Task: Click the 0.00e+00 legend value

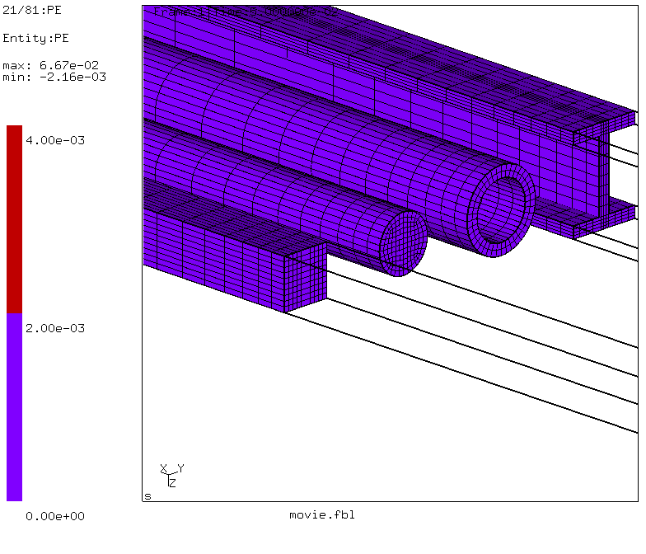Action: (55, 516)
